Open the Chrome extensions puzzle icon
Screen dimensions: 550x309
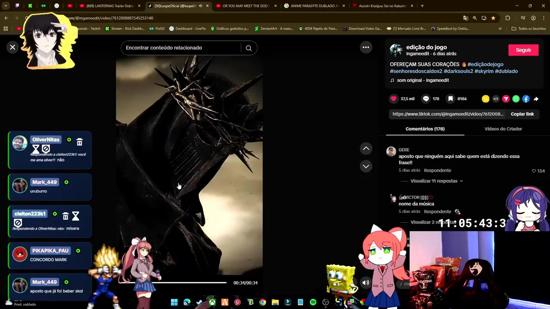click(x=507, y=18)
